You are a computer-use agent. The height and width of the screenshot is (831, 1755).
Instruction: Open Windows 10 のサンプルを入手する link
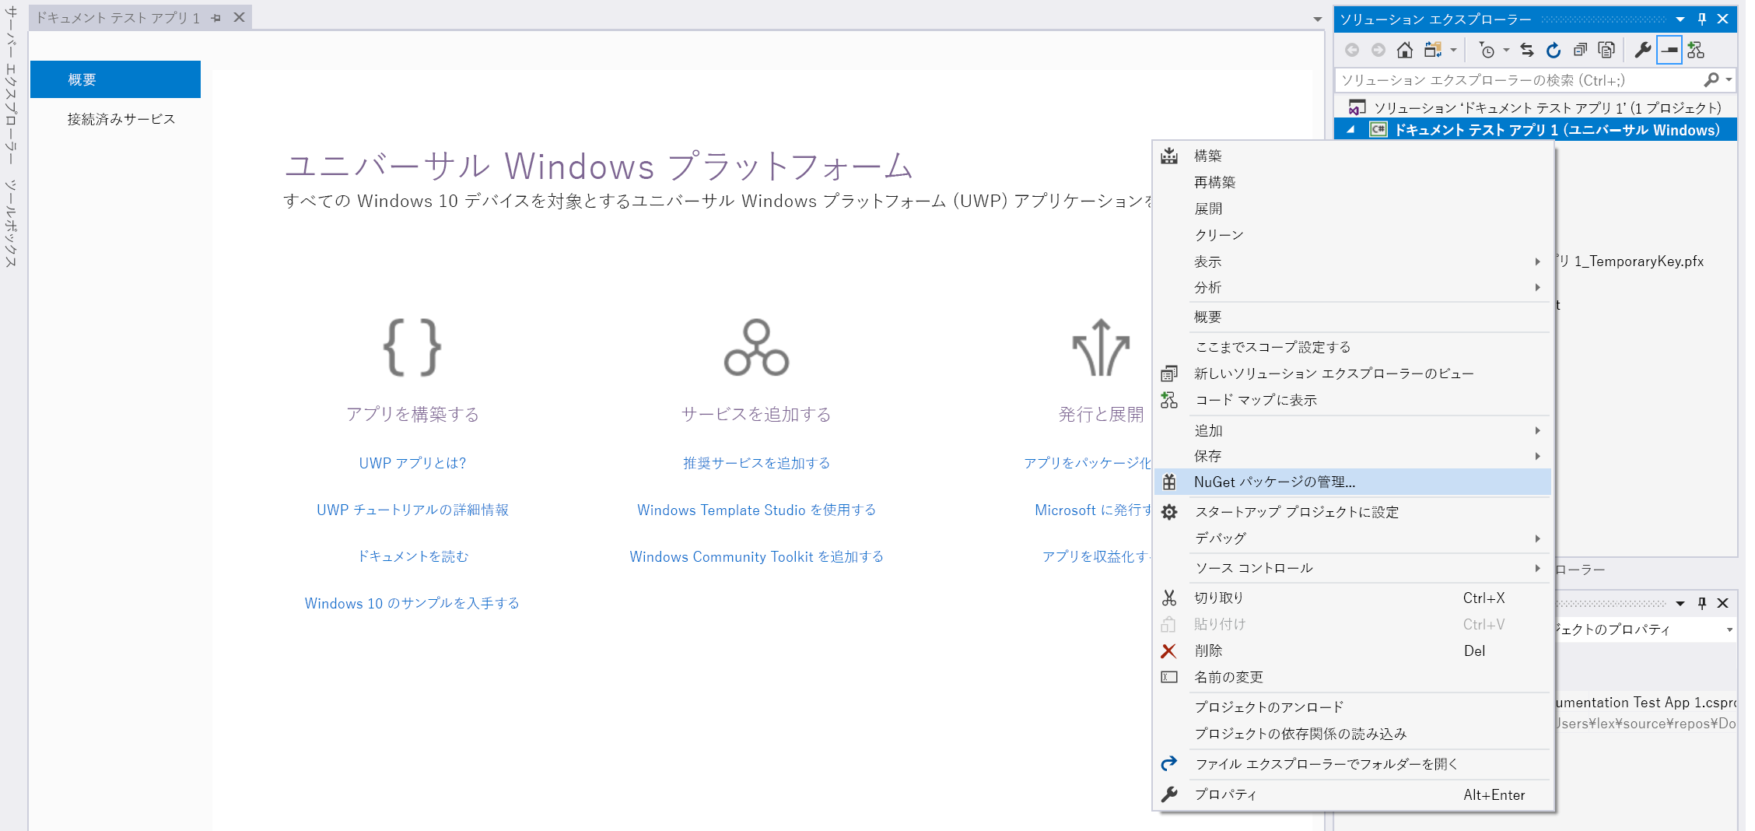(x=412, y=603)
